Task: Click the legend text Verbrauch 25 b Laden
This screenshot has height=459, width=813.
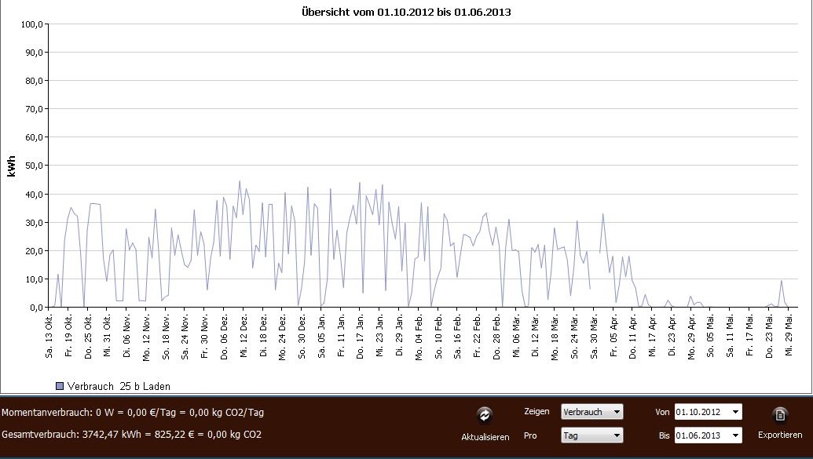Action: click(x=119, y=386)
